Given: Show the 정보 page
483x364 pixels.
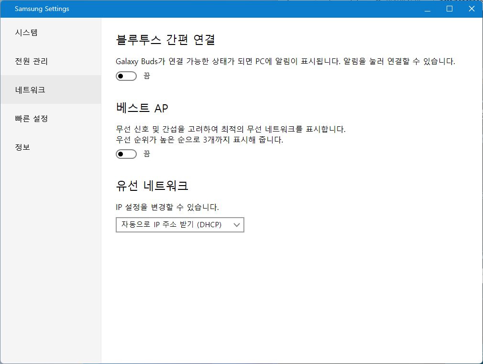Looking at the screenshot, I should pos(22,147).
